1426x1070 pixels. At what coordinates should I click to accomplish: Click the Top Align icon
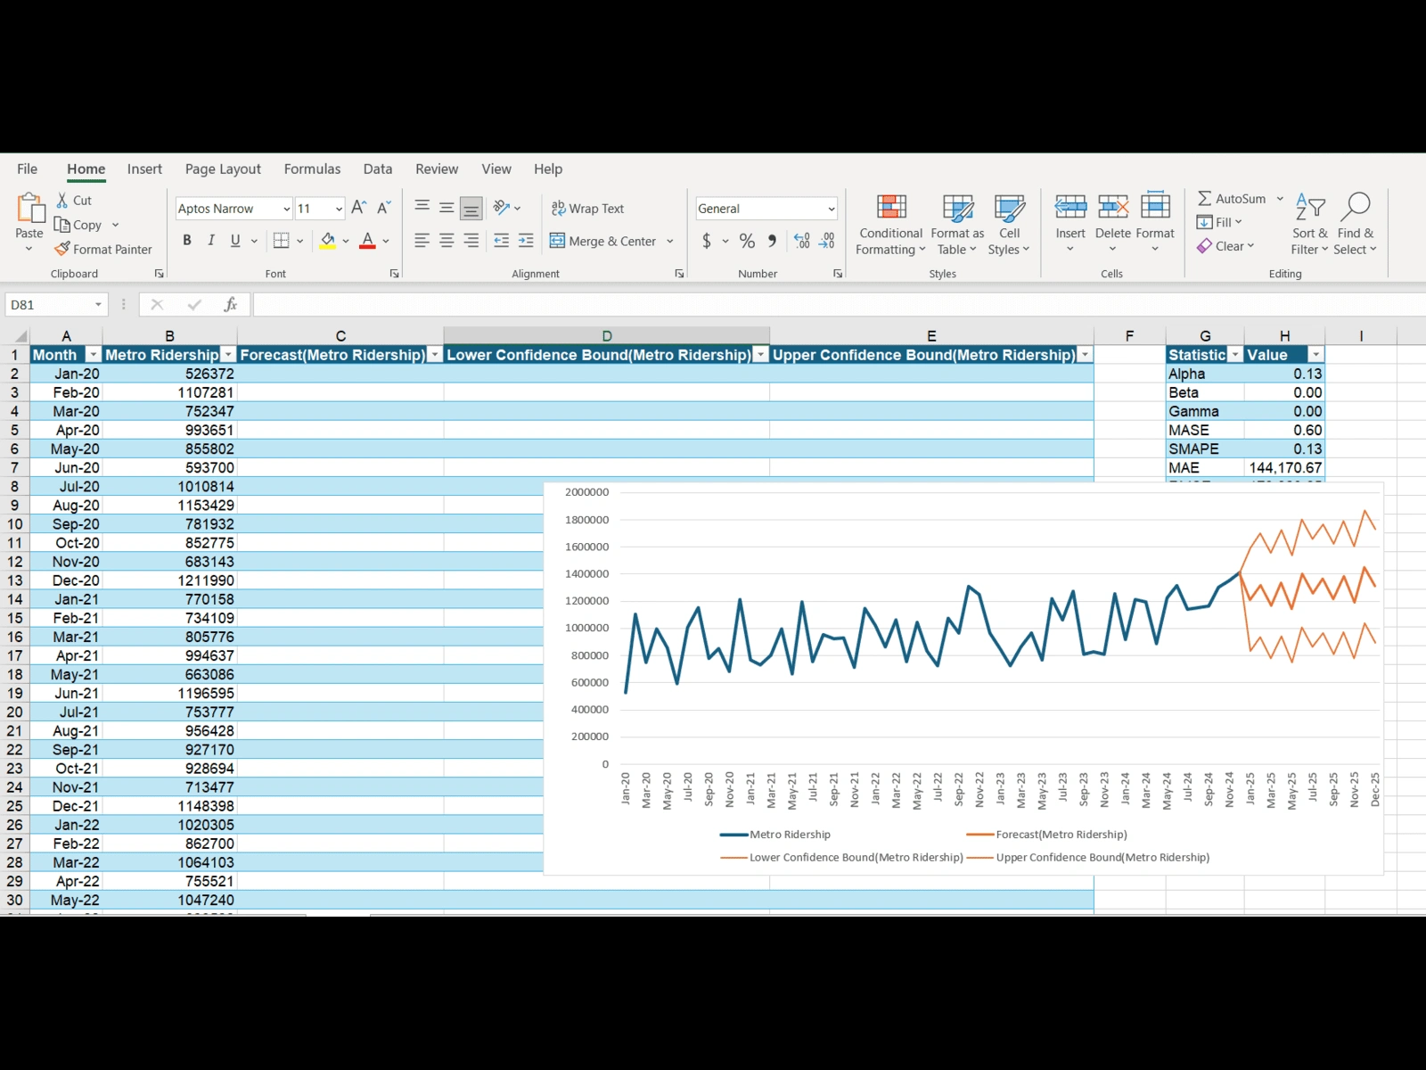point(422,208)
